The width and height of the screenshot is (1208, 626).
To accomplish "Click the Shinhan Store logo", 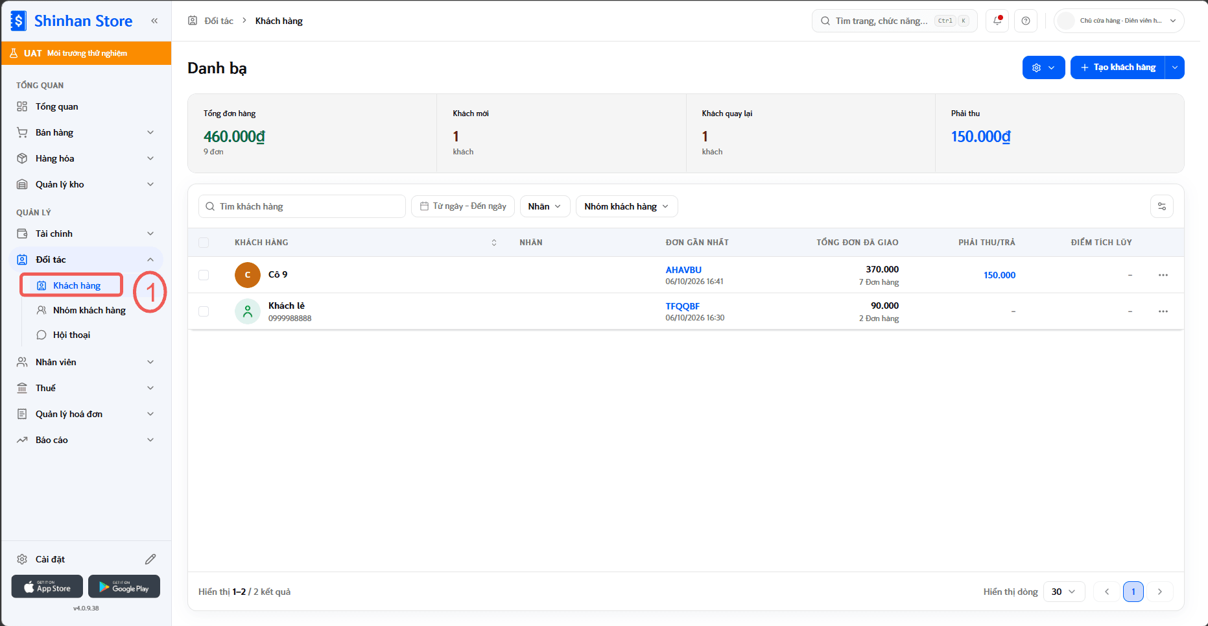I will [72, 21].
